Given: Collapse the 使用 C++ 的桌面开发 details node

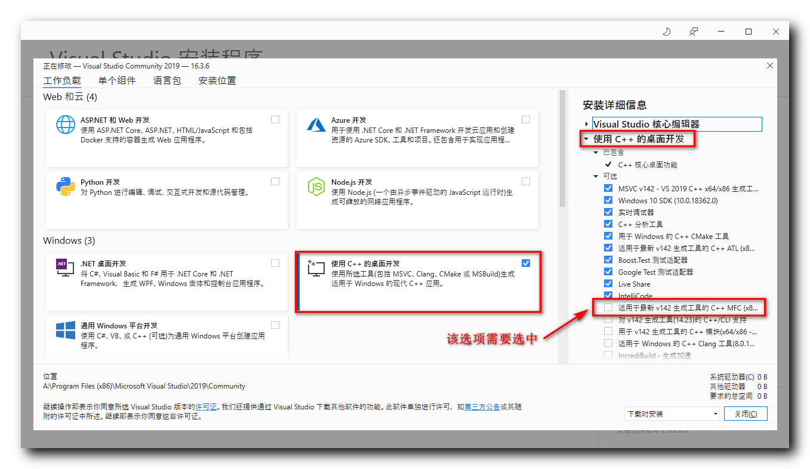Looking at the screenshot, I should [x=587, y=139].
